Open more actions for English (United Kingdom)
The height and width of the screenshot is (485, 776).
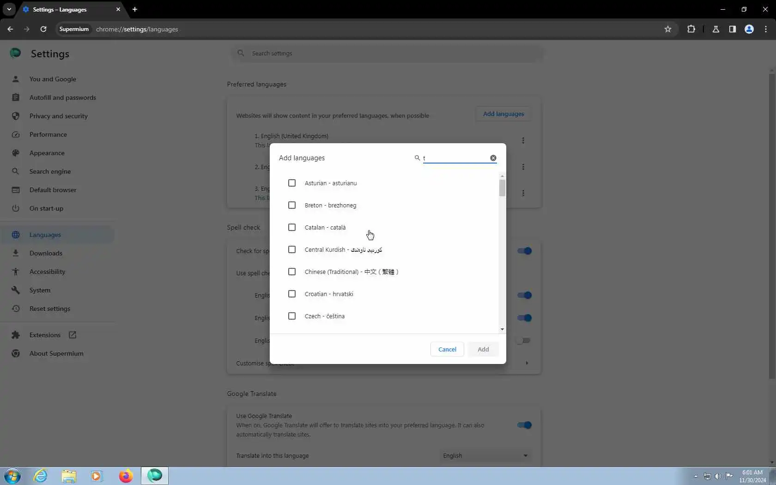[523, 140]
